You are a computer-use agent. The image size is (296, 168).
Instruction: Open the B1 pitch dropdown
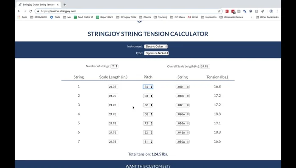click(x=148, y=142)
